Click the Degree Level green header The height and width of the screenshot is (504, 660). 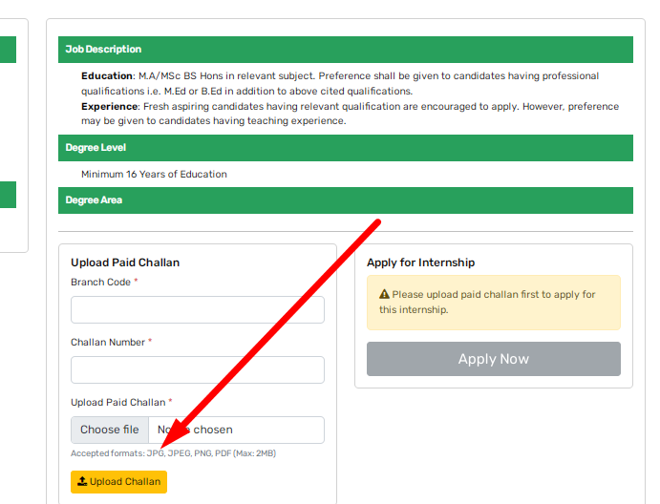(345, 148)
